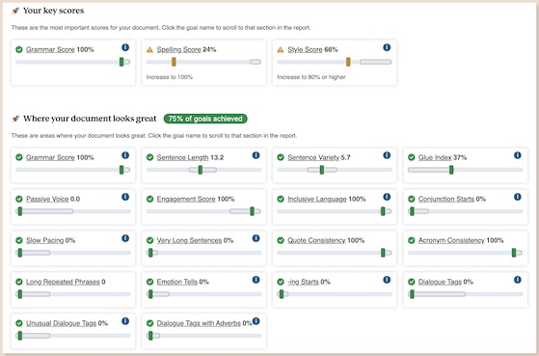This screenshot has width=539, height=356.
Task: Open the Dialogue Tags card's info icon
Action: (x=518, y=280)
